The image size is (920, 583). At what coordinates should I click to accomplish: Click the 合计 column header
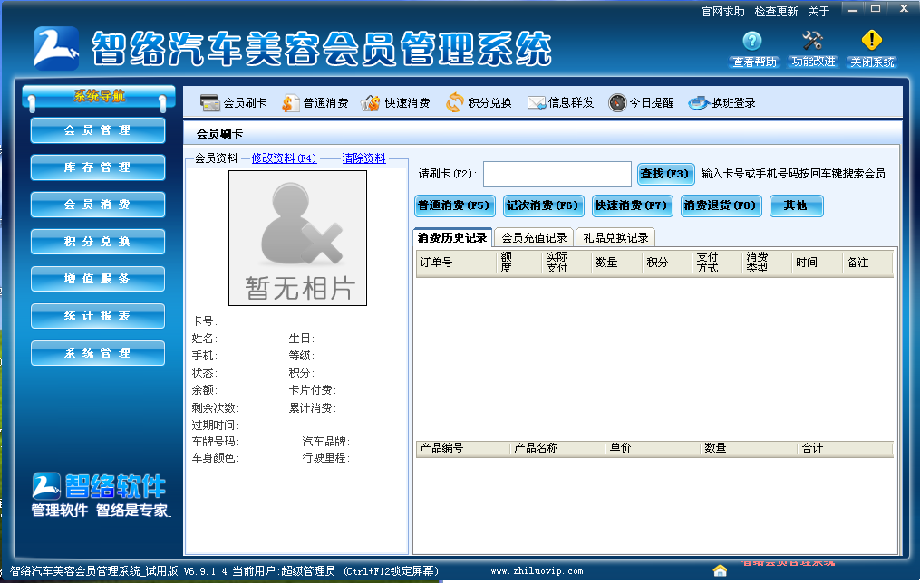pos(845,448)
